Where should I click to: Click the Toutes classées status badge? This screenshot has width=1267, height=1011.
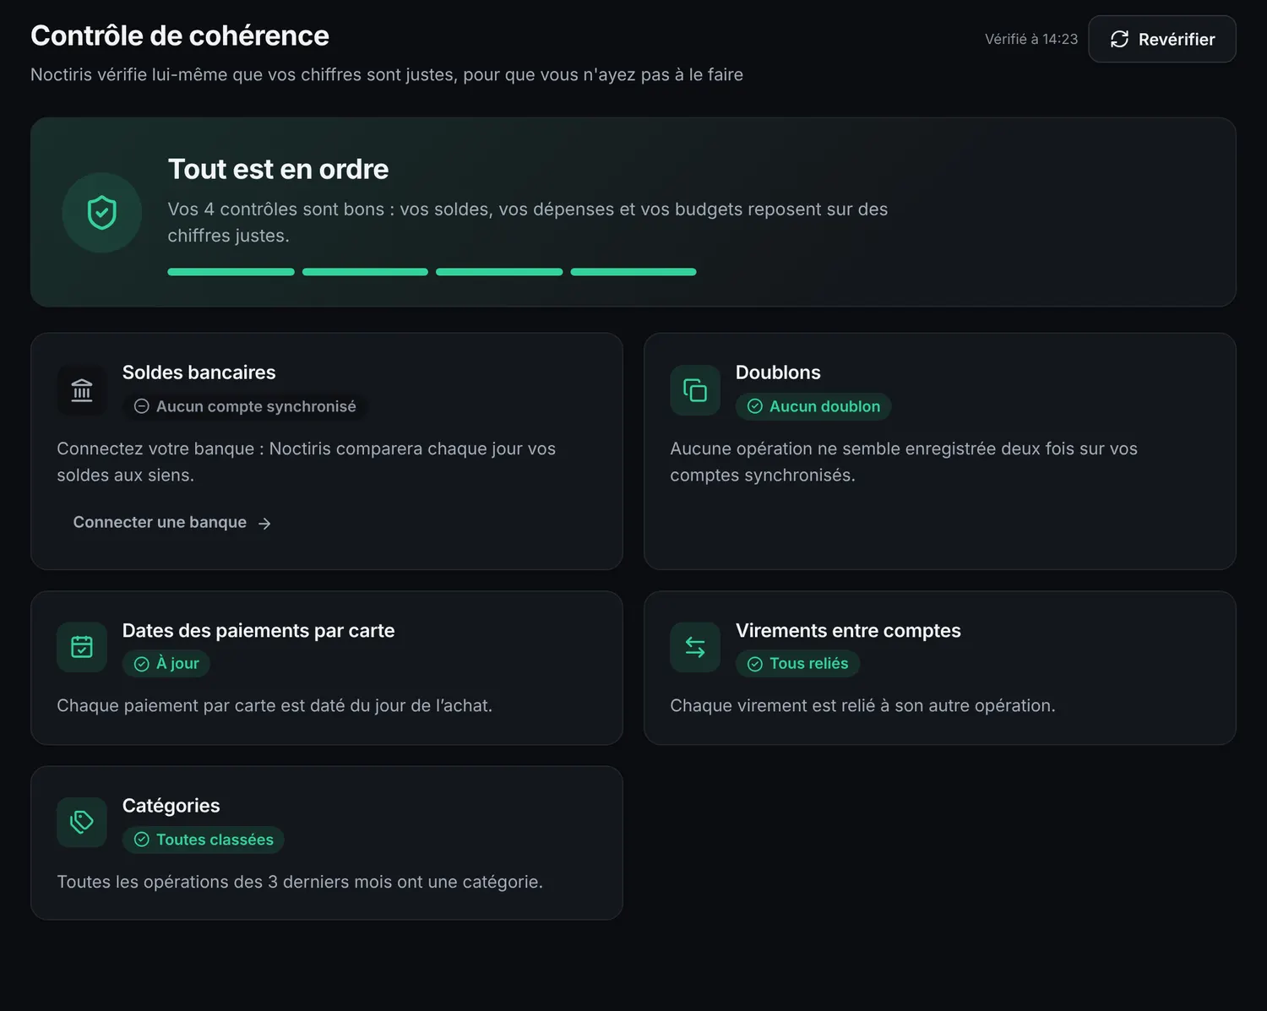(204, 840)
